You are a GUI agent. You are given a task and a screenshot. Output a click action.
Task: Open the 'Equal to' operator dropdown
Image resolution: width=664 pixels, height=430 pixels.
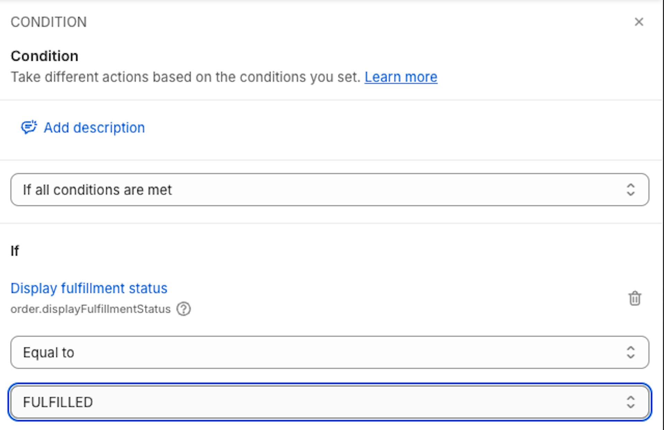(329, 352)
